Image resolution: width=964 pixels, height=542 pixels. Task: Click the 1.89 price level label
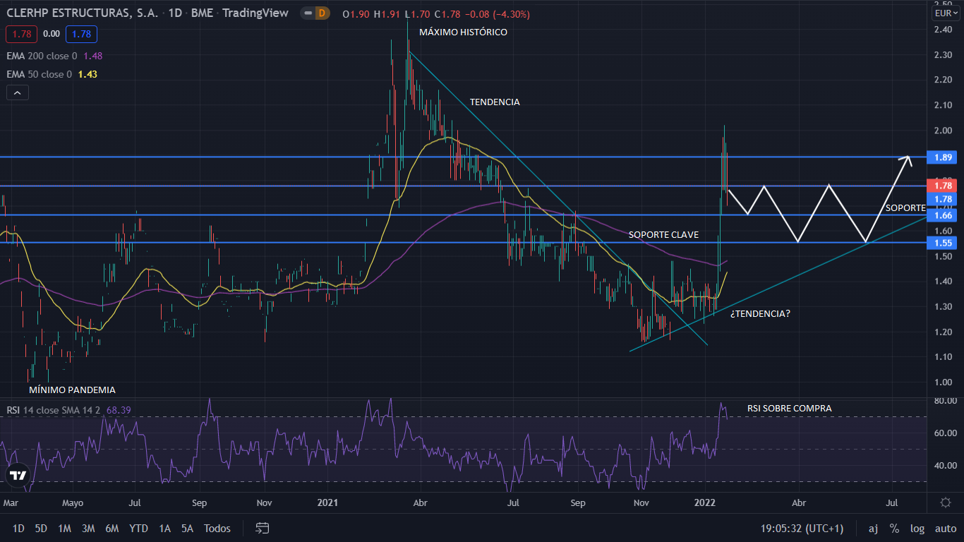945,157
